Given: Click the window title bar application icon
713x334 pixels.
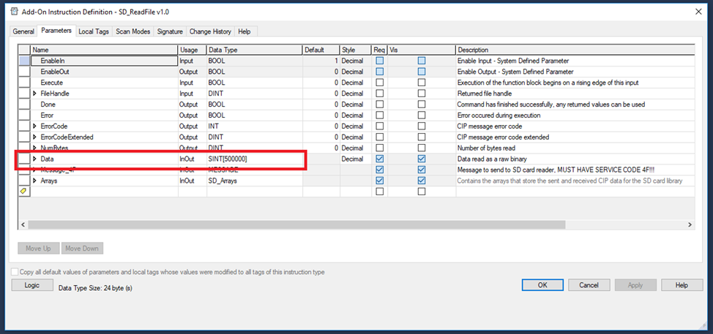Looking at the screenshot, I should (x=13, y=12).
